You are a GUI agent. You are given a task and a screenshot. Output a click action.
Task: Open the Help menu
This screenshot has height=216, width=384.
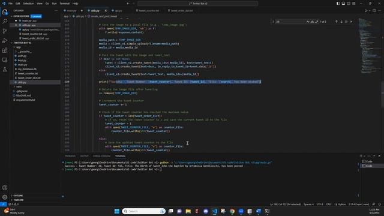pos(75,4)
